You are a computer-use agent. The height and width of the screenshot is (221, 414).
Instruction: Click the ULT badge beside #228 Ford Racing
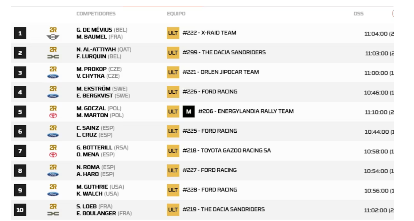[173, 190]
